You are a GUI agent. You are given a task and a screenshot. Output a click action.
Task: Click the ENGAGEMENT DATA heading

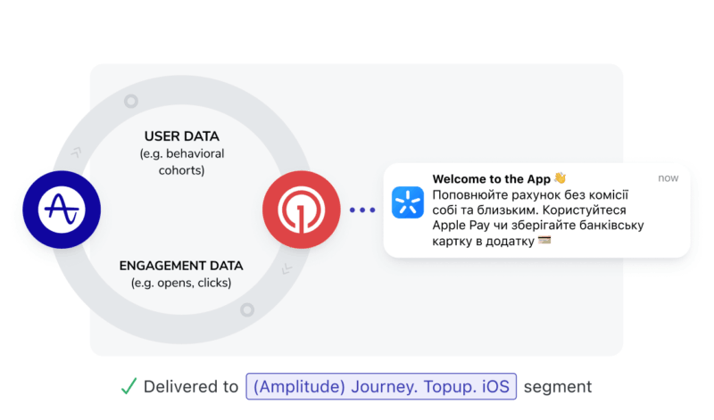pyautogui.click(x=181, y=266)
